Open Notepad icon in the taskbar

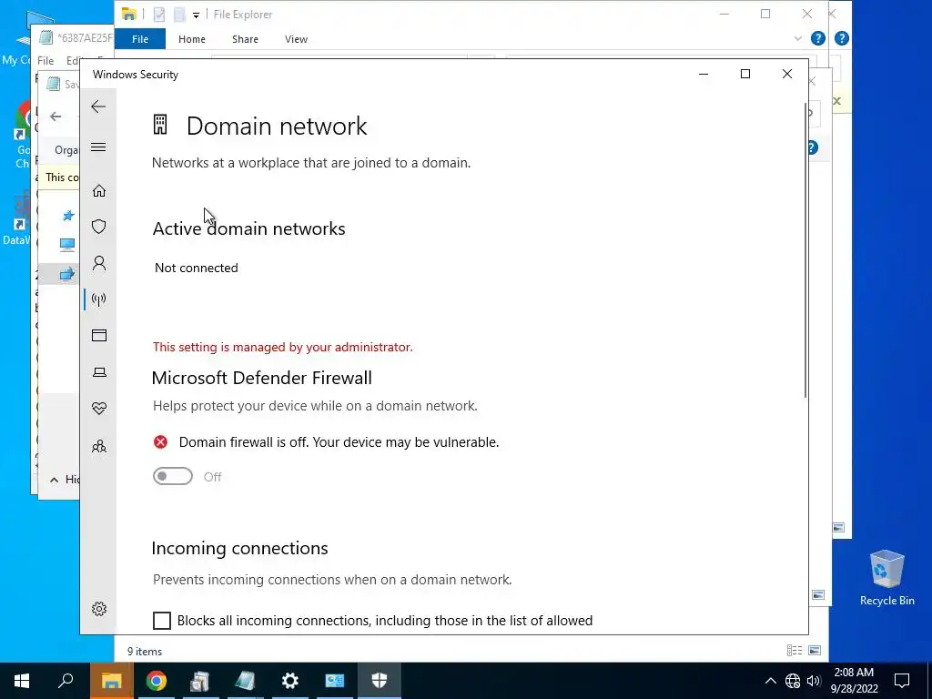245,681
